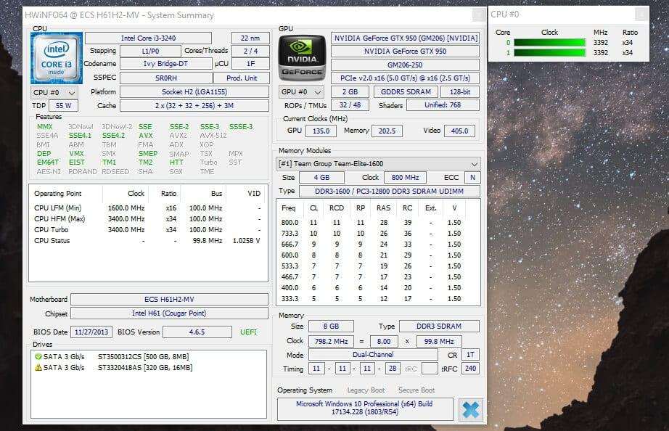669x431 pixels.
Task: Click the VMX feature flag
Action: pos(76,154)
